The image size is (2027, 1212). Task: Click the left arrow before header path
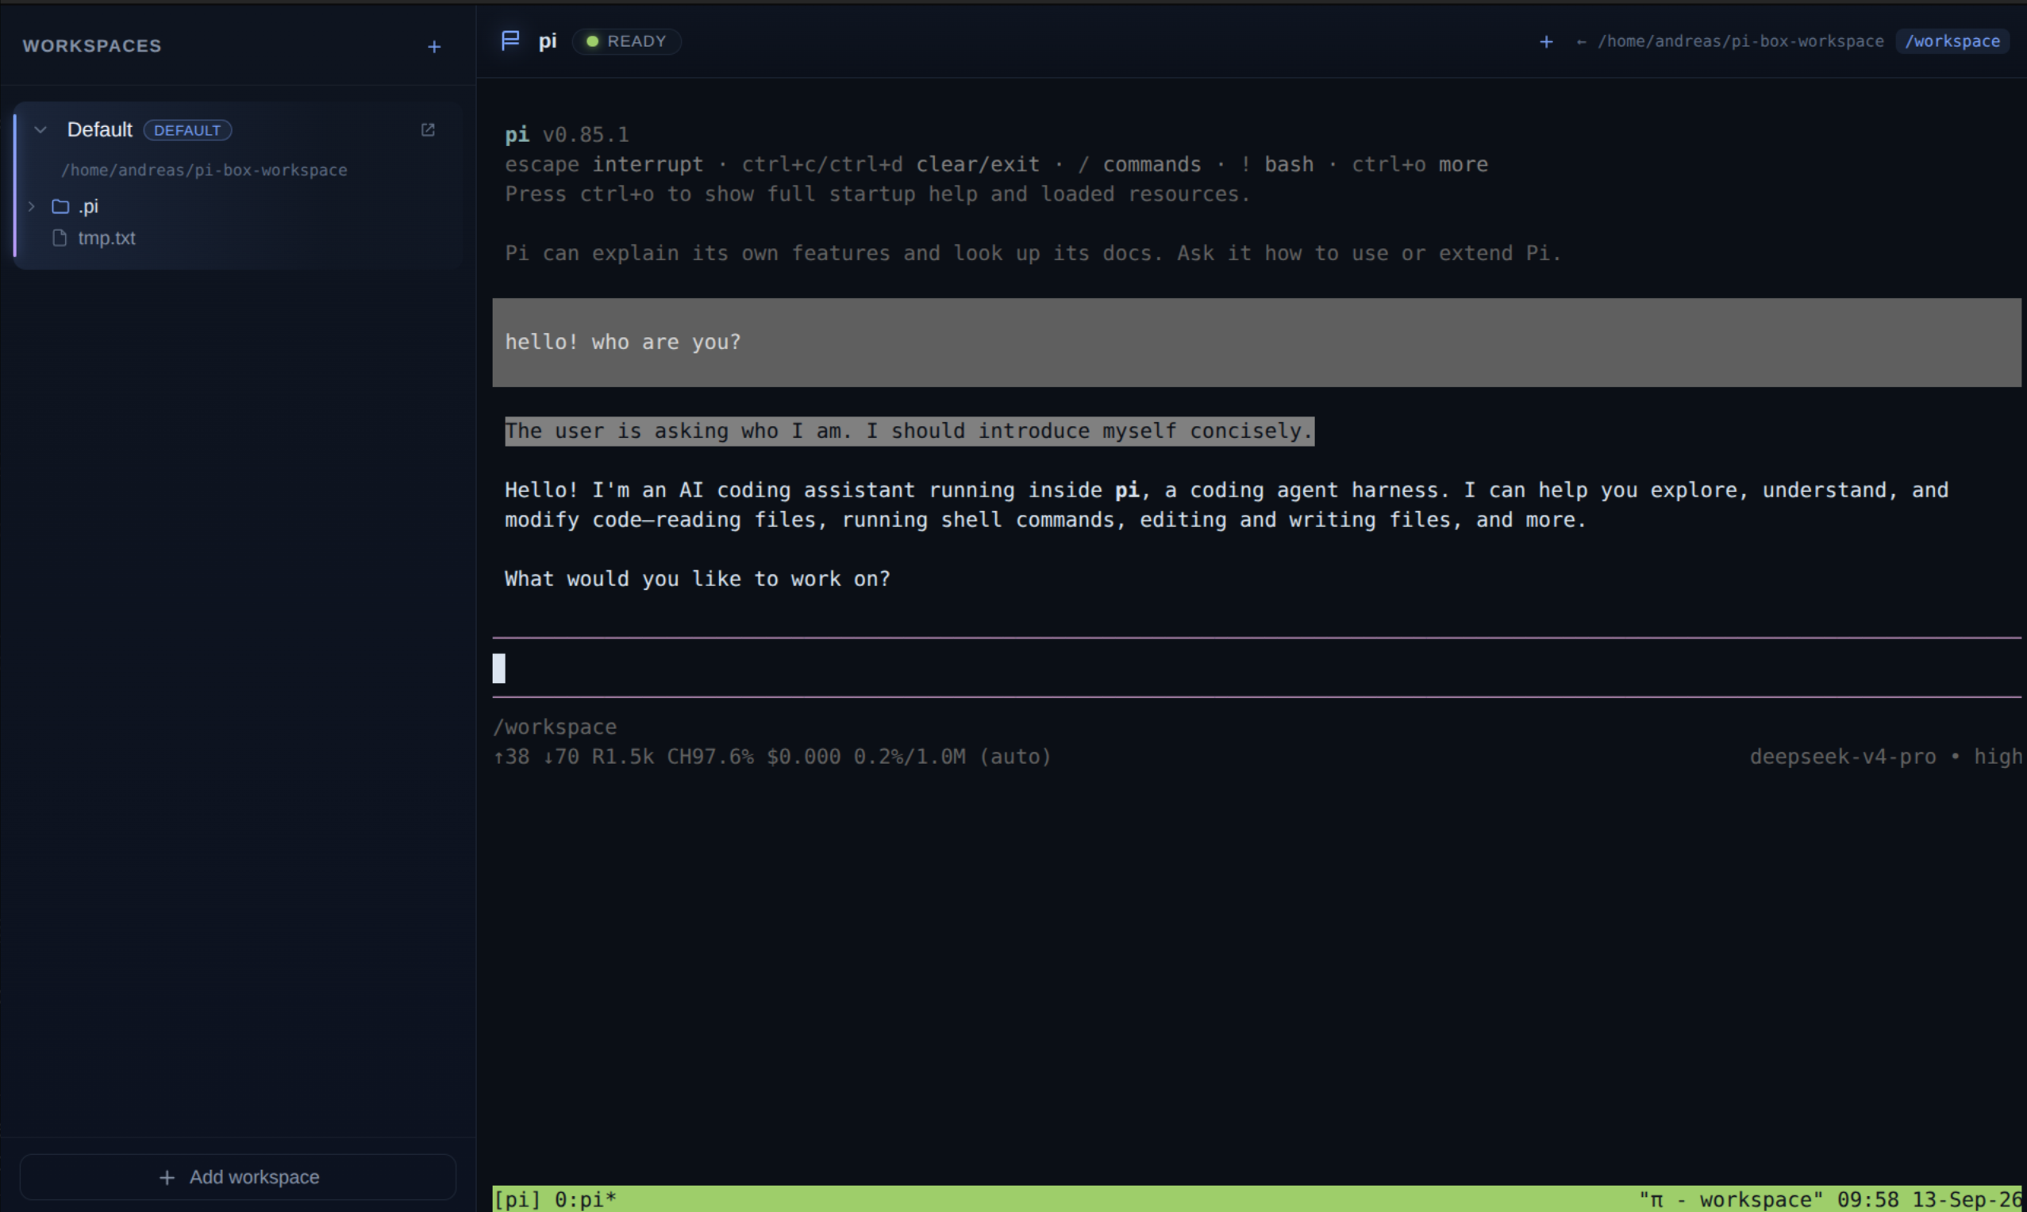pos(1581,42)
